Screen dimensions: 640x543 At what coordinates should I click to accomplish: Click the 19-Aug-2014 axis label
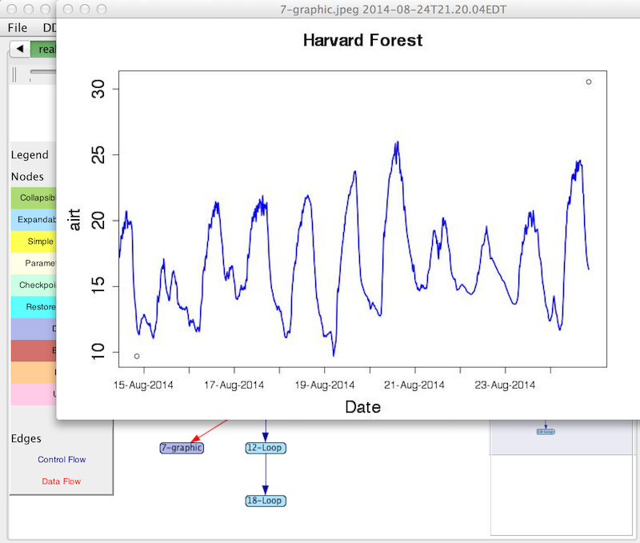[x=325, y=385]
